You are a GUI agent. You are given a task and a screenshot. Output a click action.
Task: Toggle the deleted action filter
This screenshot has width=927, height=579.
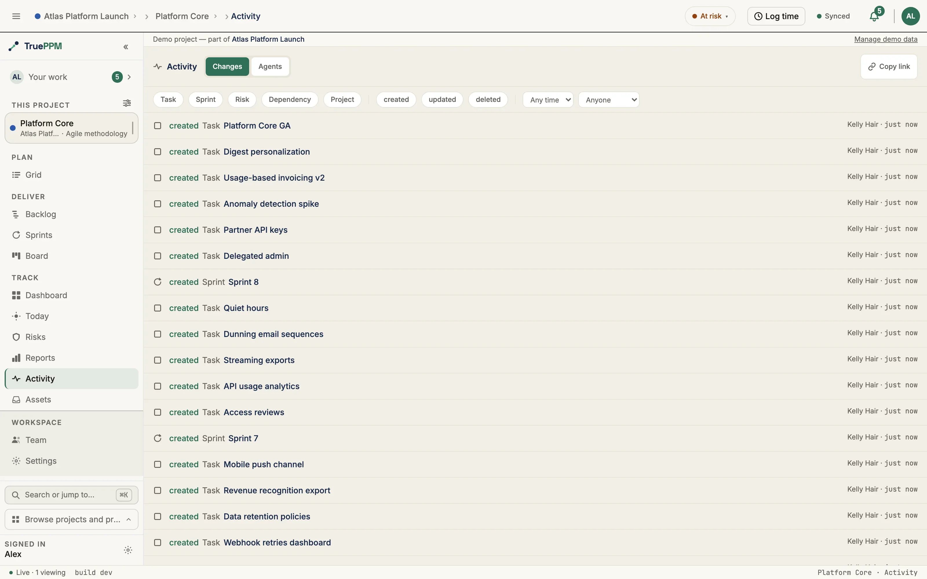tap(488, 100)
